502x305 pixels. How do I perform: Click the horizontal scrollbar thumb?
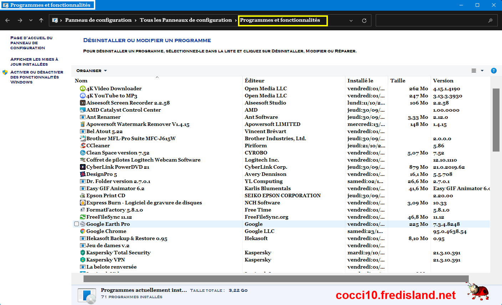(276, 279)
